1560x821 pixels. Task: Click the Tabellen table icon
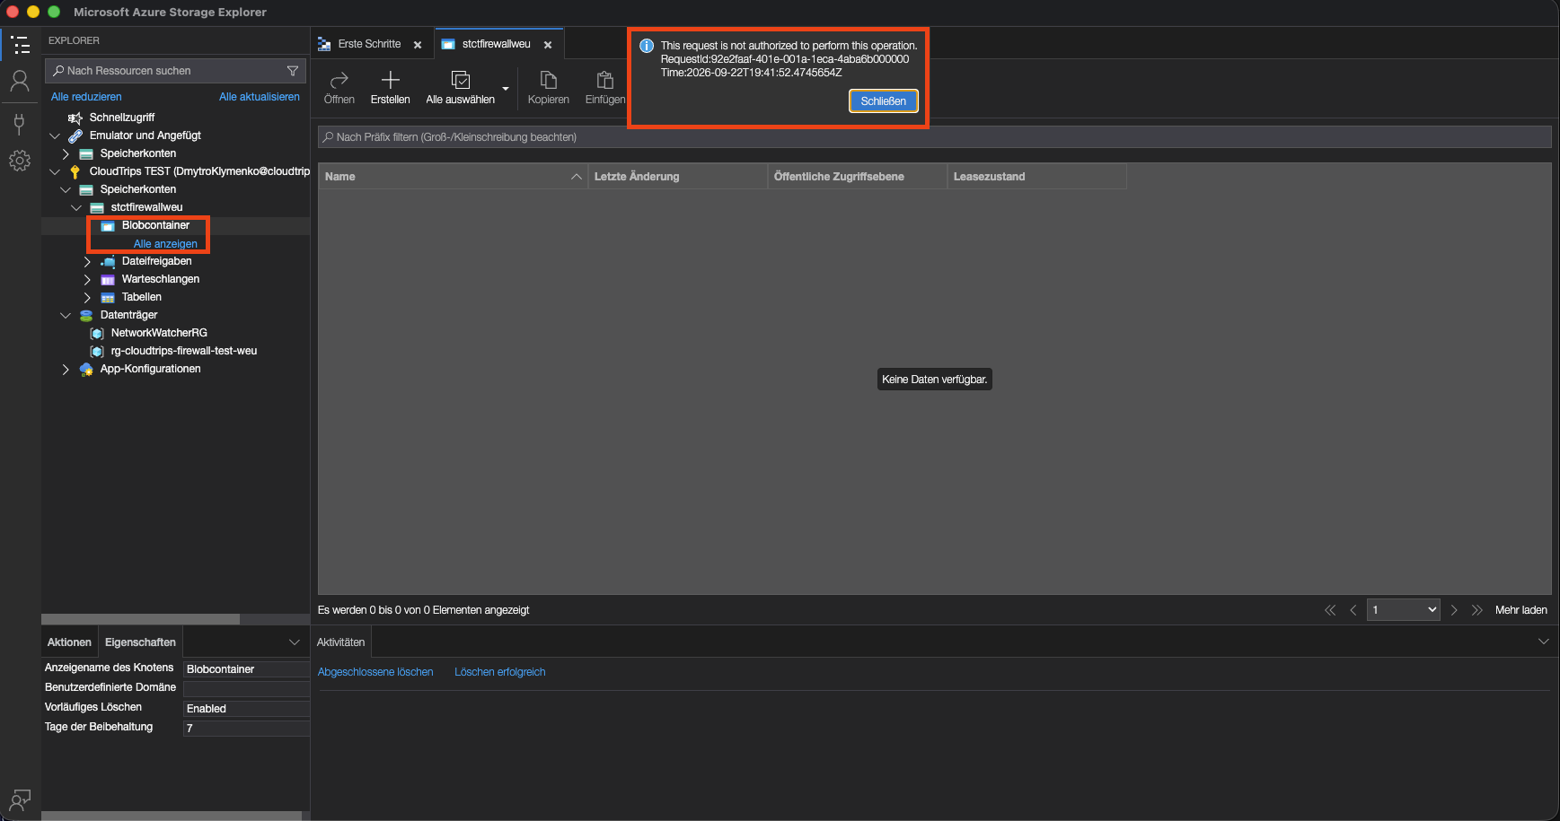click(x=108, y=298)
